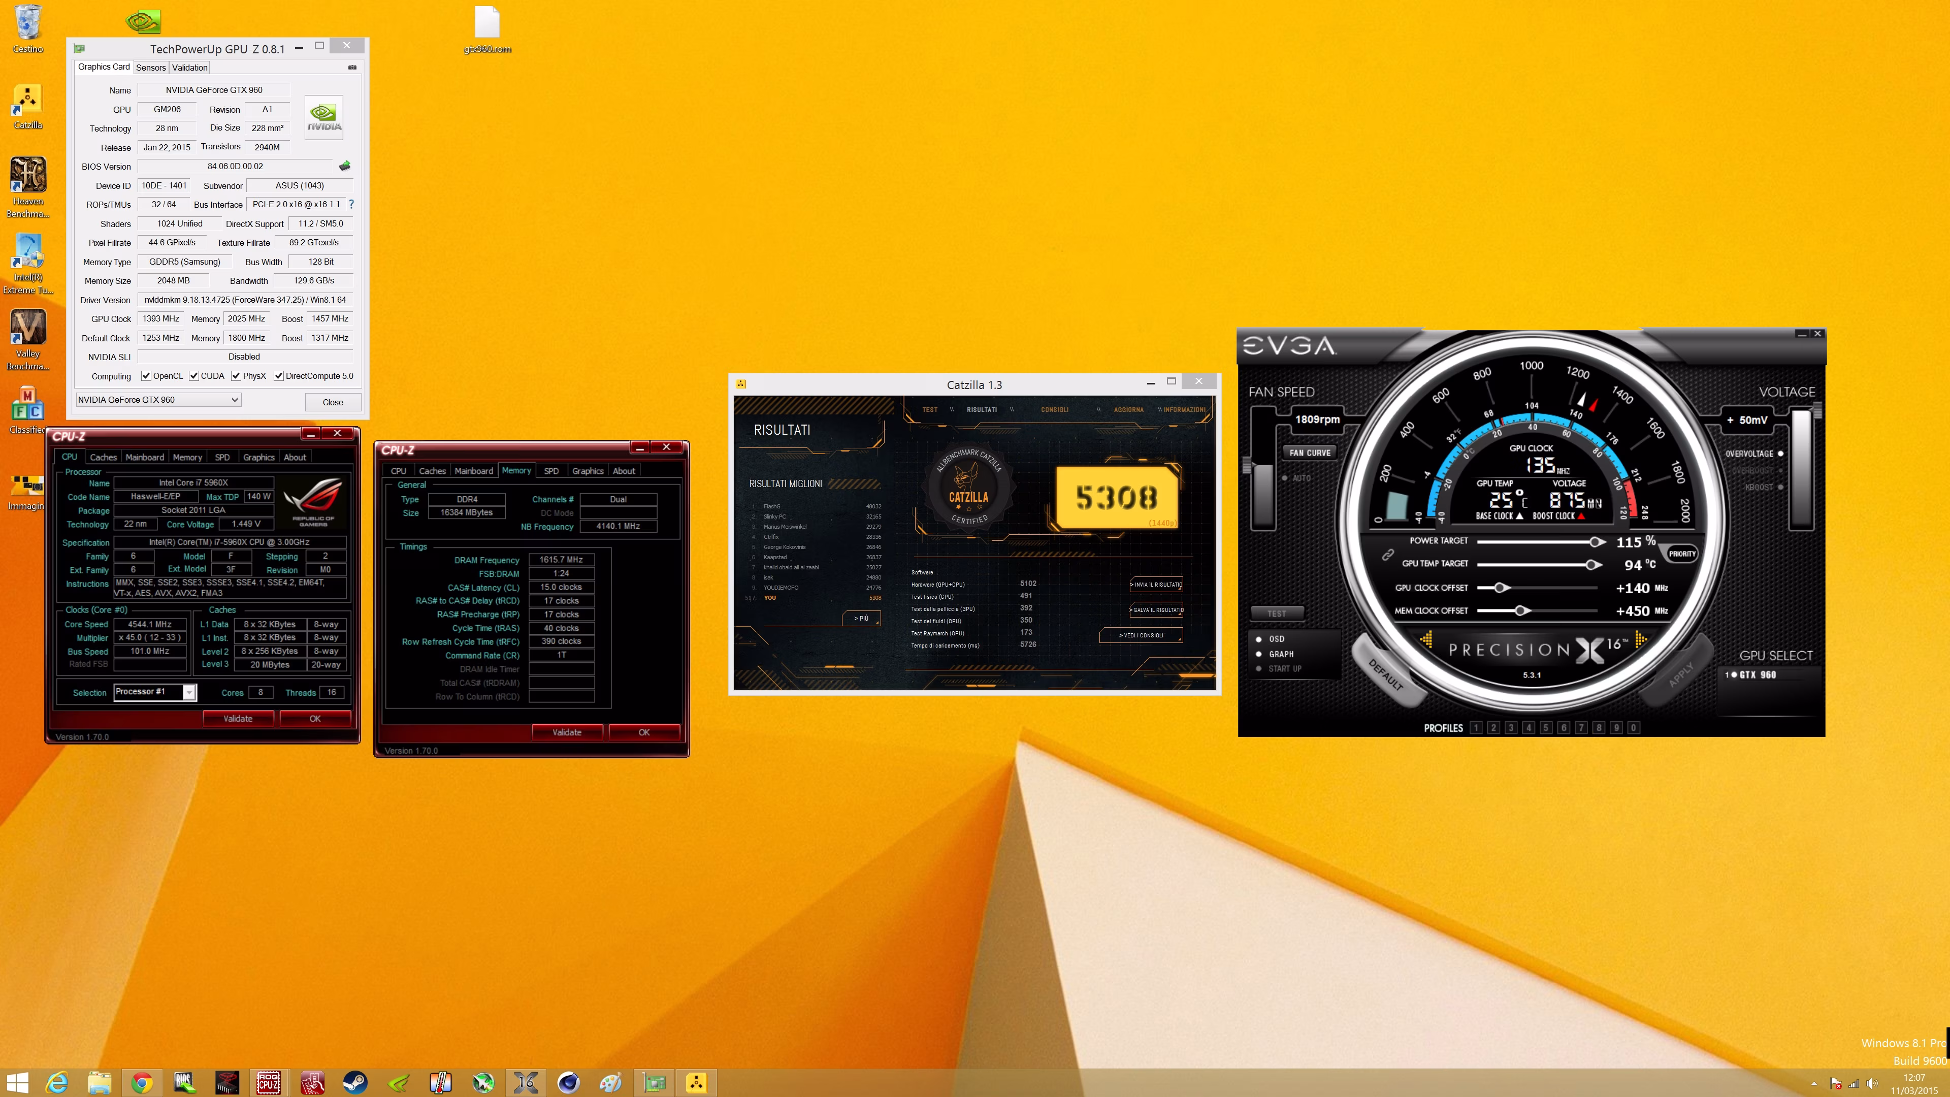Go to the CONSIGLI tab in Catzilla

1055,409
